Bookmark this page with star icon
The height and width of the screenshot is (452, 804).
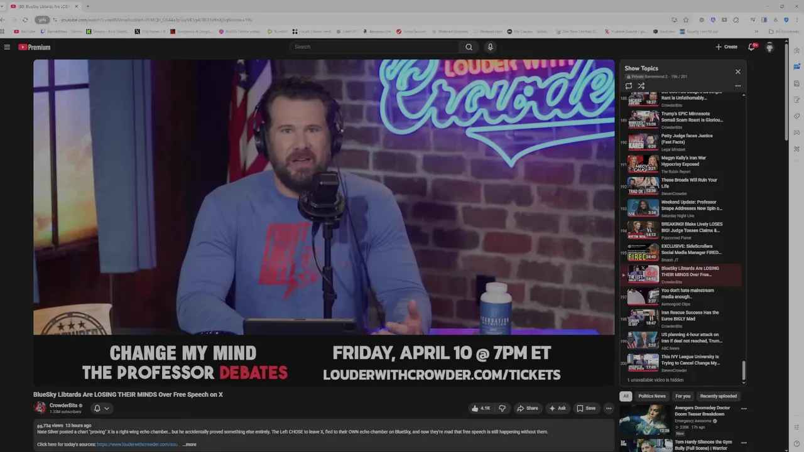click(686, 19)
